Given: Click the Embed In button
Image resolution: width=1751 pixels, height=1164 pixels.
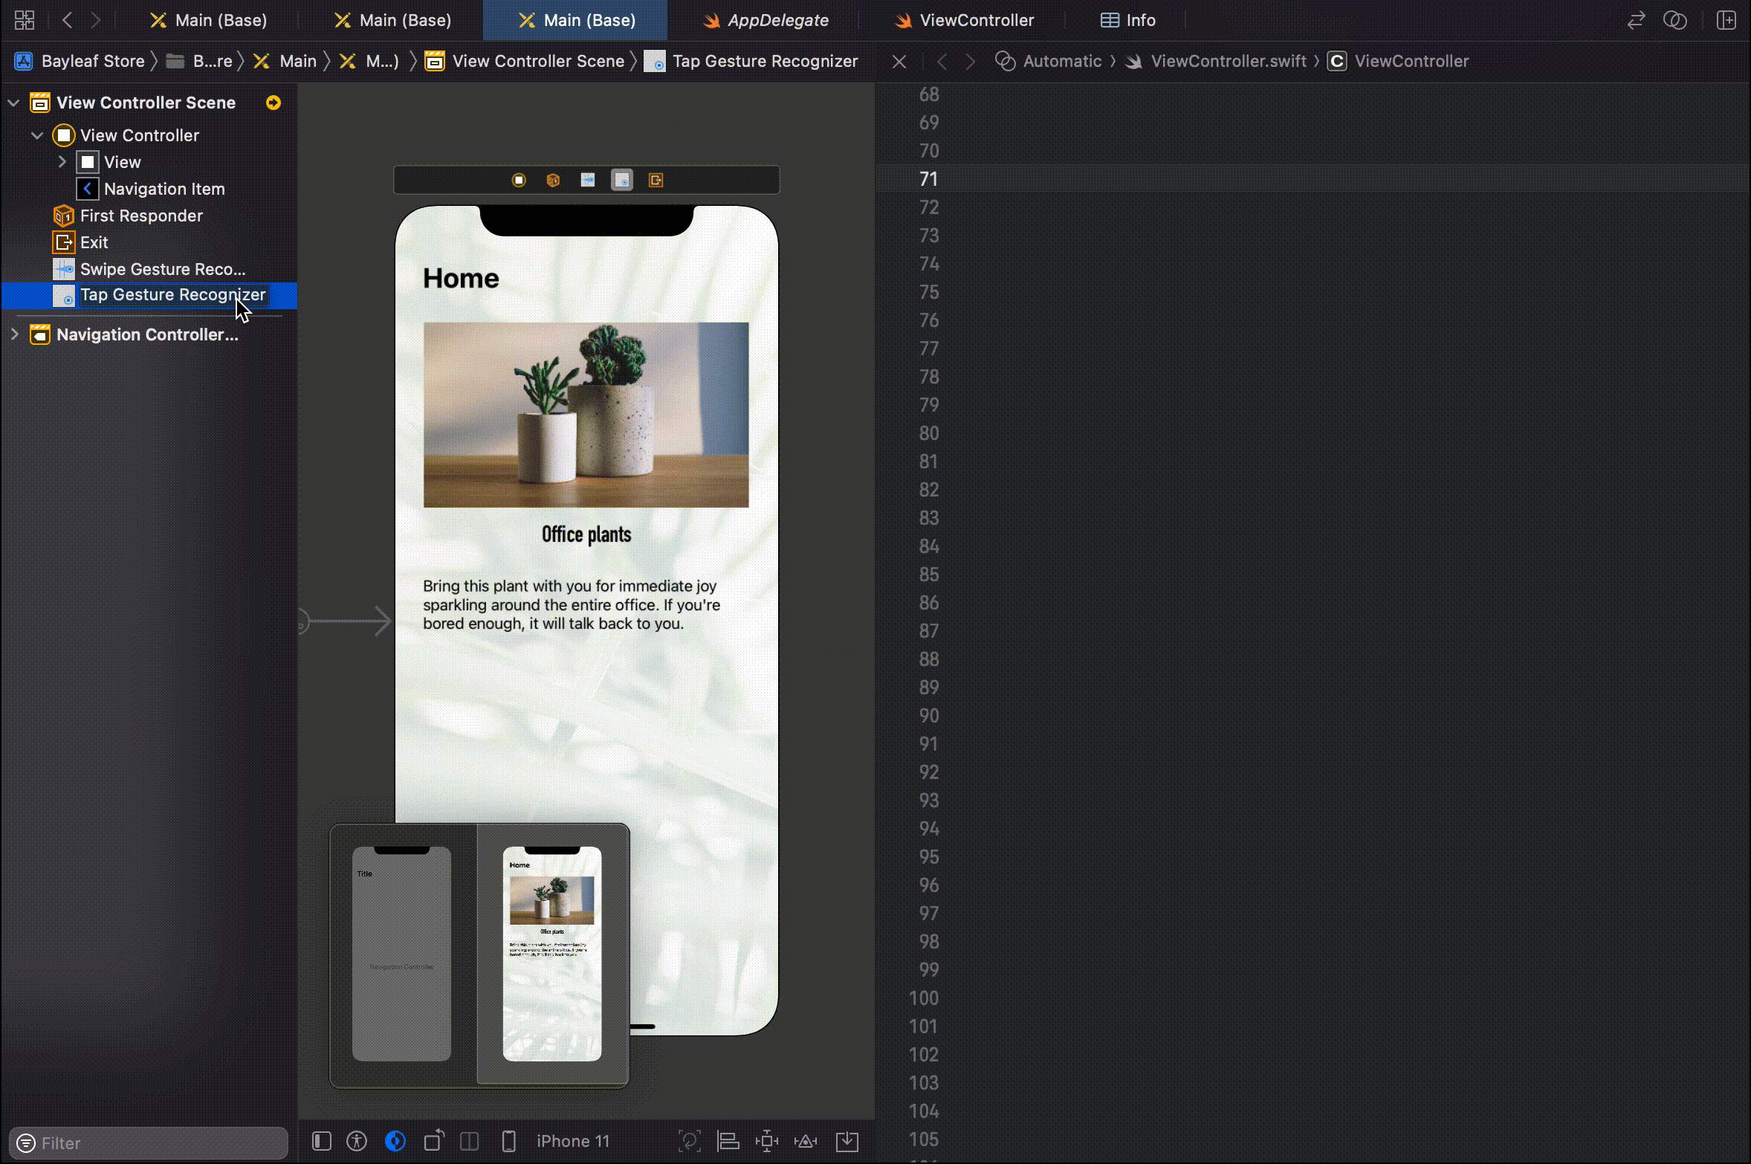Looking at the screenshot, I should point(847,1141).
